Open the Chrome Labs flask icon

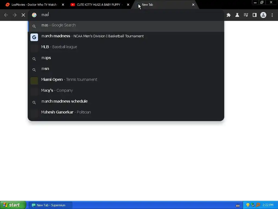237,15
